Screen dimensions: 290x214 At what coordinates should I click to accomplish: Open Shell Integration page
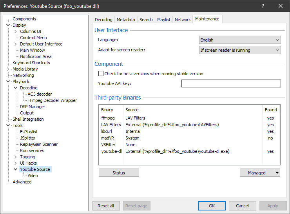[x=28, y=119]
